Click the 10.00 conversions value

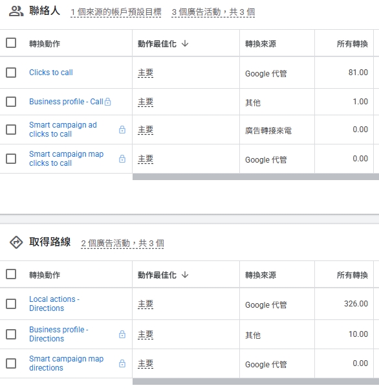click(x=358, y=334)
